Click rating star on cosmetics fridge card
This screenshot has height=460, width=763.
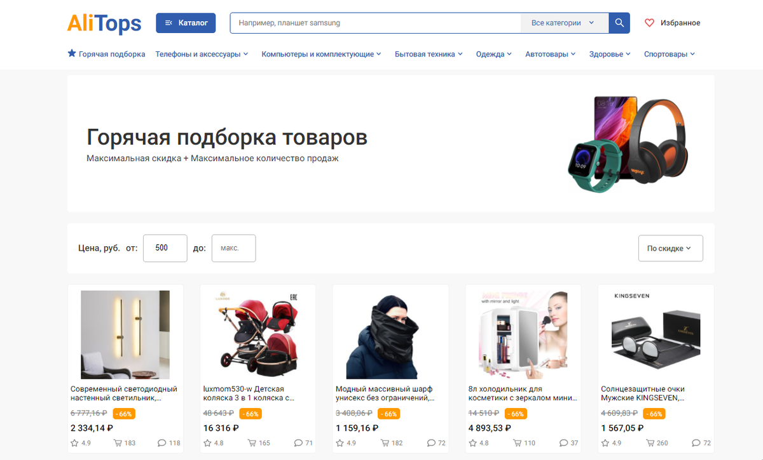click(x=473, y=443)
